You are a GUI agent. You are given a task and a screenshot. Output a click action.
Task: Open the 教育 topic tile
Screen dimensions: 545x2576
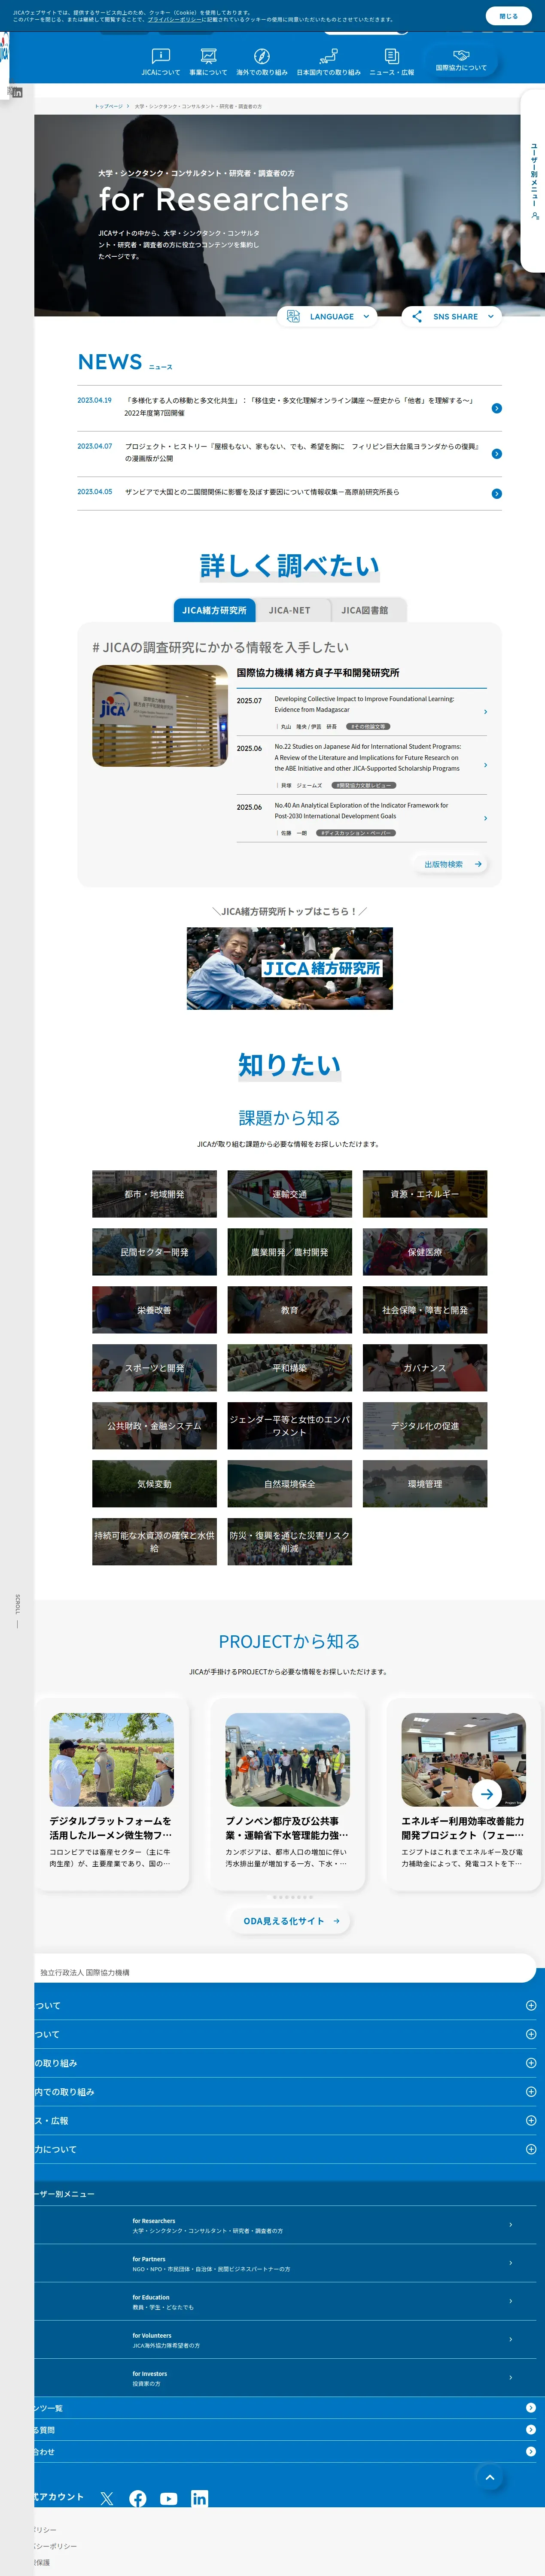coord(290,1310)
